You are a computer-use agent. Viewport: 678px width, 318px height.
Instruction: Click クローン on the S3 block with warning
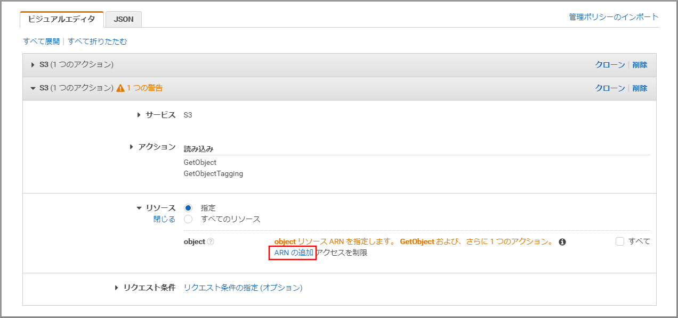click(610, 88)
